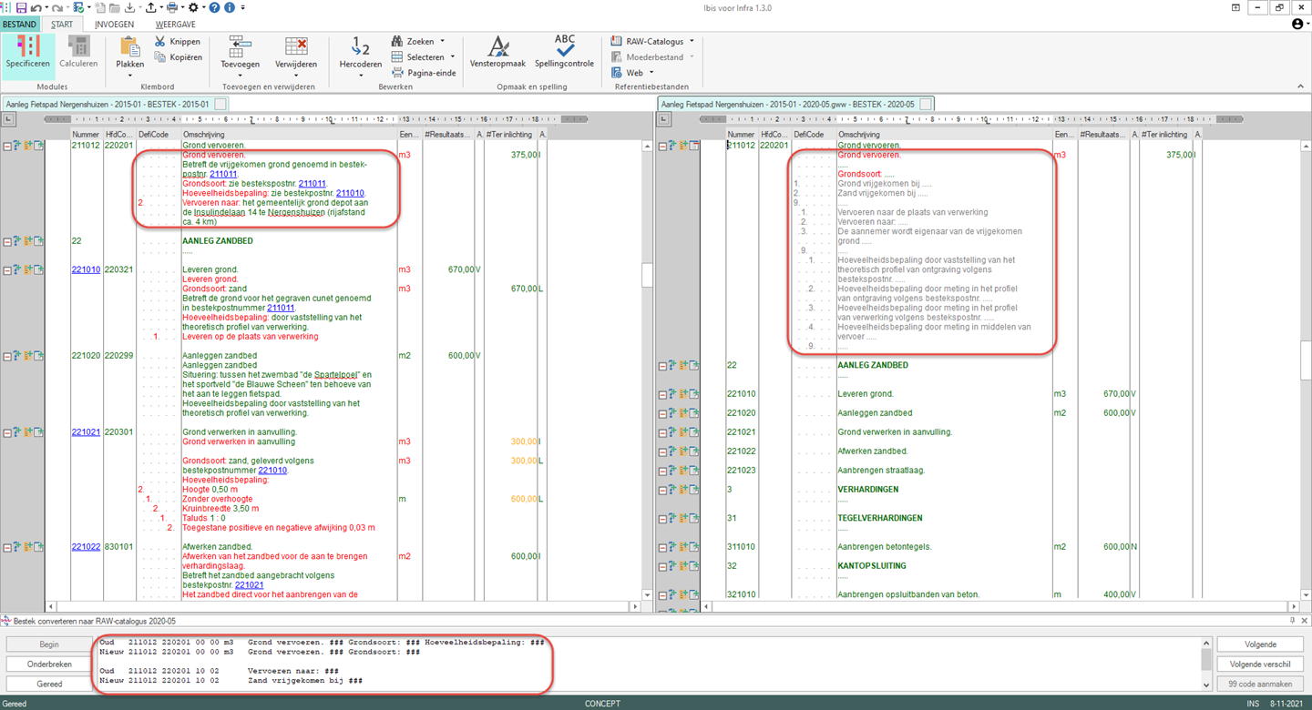The width and height of the screenshot is (1312, 710).
Task: Select the BESTEK - 2020-05 document tab
Action: tap(796, 105)
